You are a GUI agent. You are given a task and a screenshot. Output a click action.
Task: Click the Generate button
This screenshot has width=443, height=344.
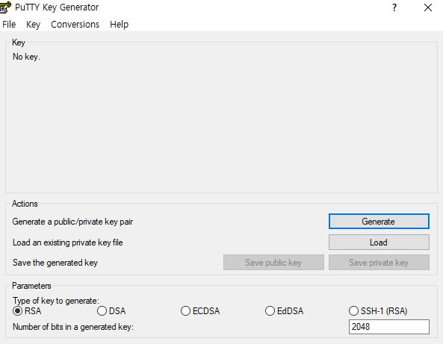pos(379,222)
